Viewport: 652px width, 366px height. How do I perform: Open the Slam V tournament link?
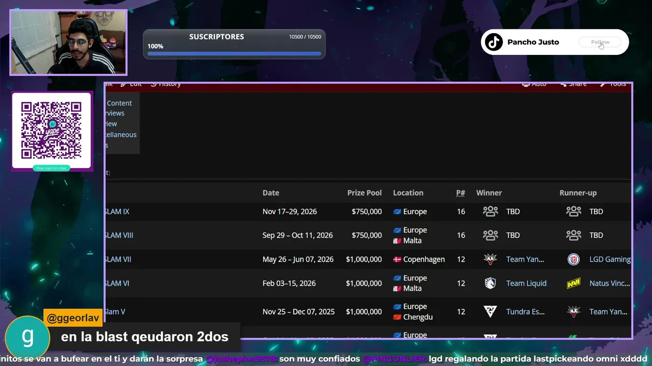(115, 312)
